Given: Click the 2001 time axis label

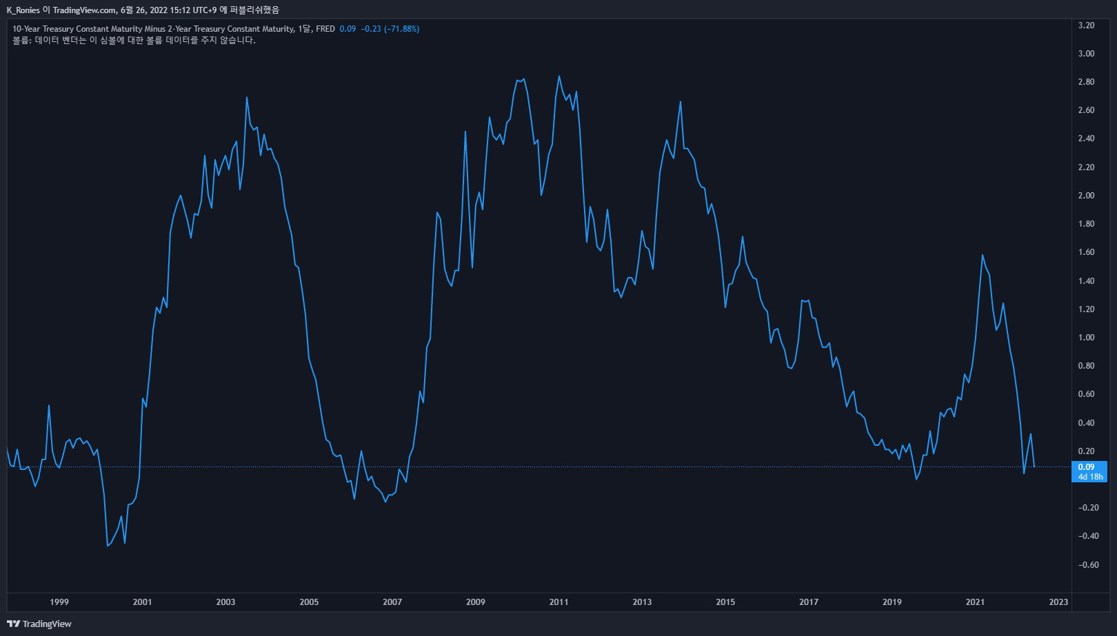Looking at the screenshot, I should pyautogui.click(x=143, y=602).
